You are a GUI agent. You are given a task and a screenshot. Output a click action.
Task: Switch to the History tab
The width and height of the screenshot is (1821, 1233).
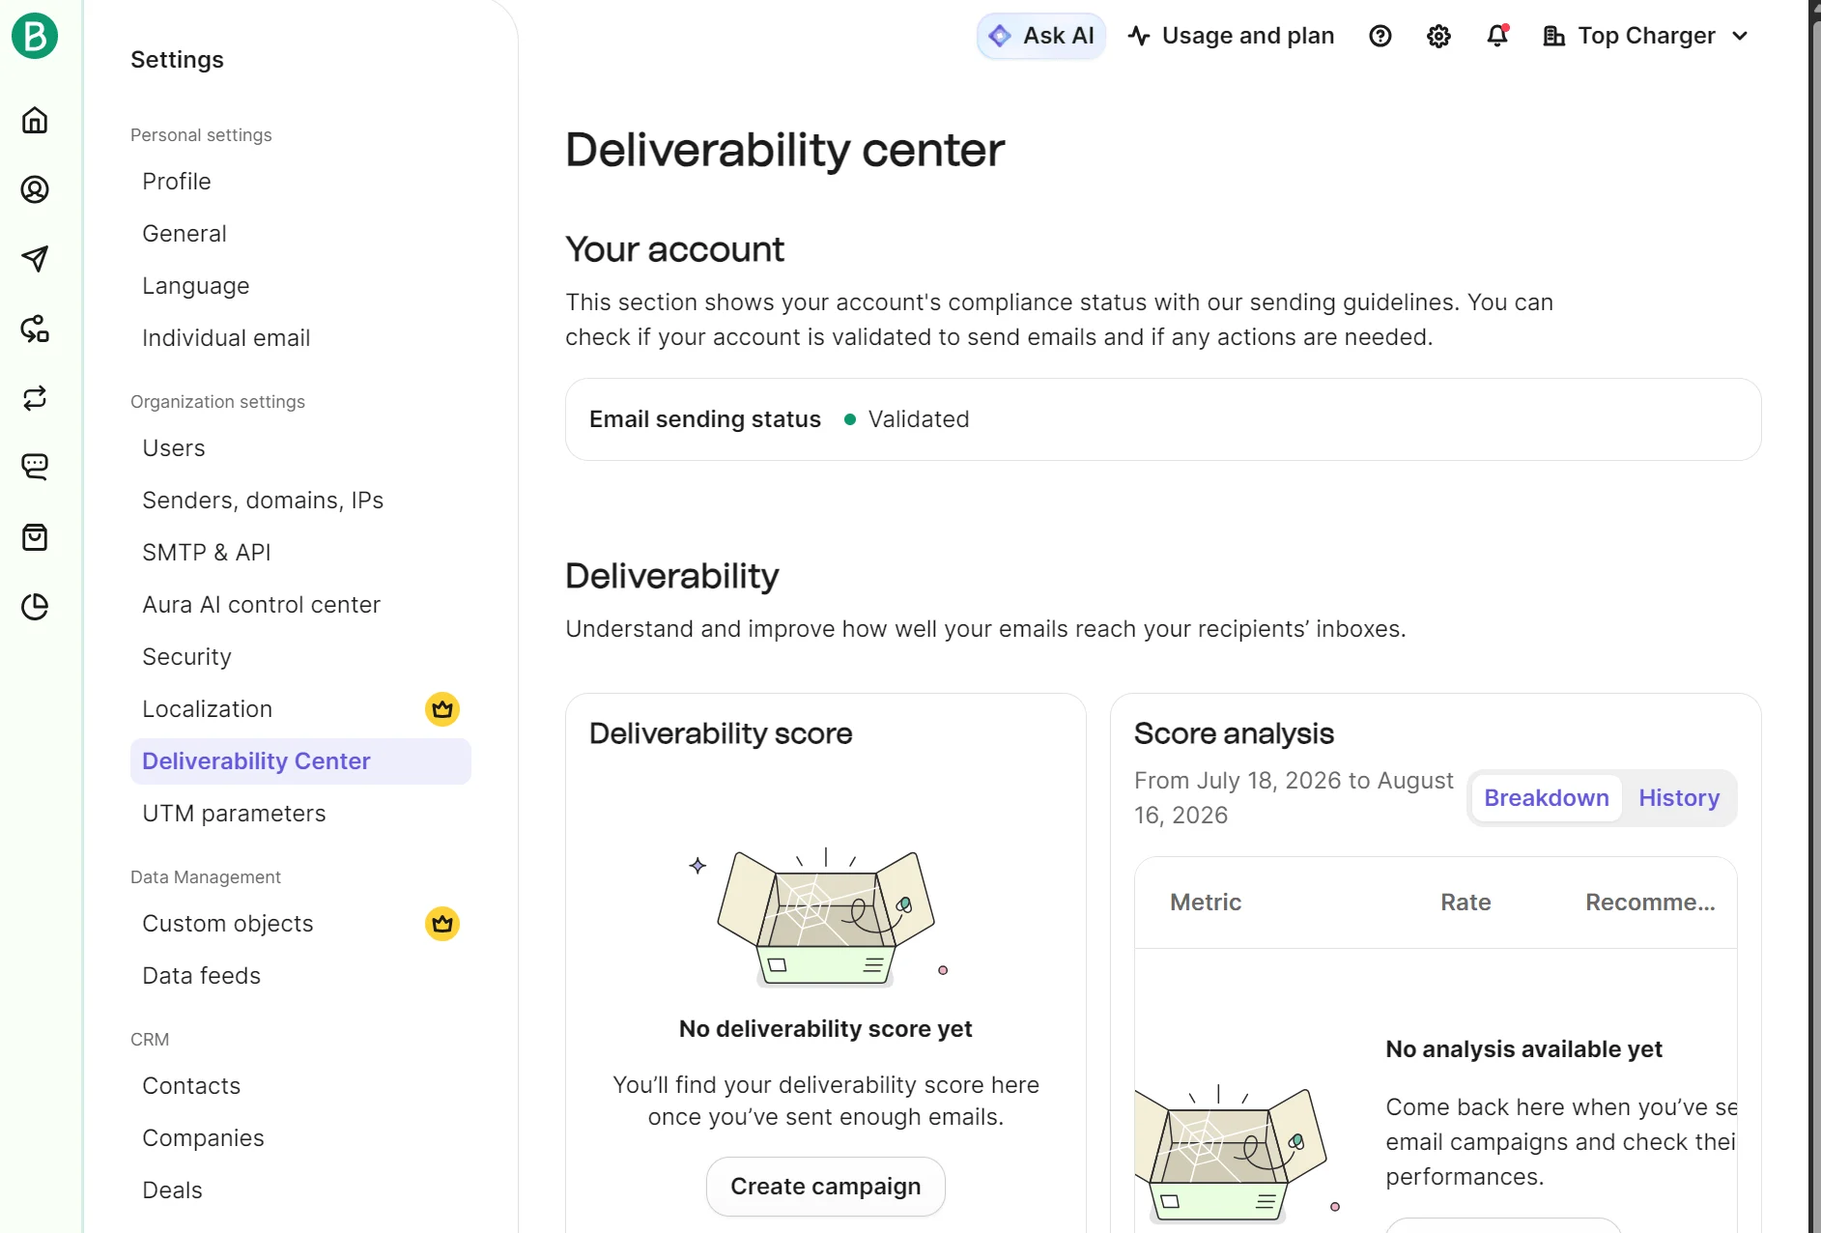pyautogui.click(x=1679, y=798)
